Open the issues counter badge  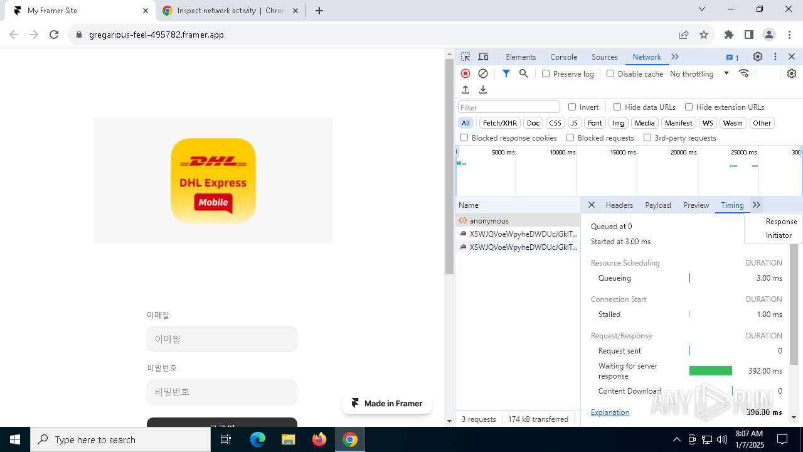click(732, 57)
